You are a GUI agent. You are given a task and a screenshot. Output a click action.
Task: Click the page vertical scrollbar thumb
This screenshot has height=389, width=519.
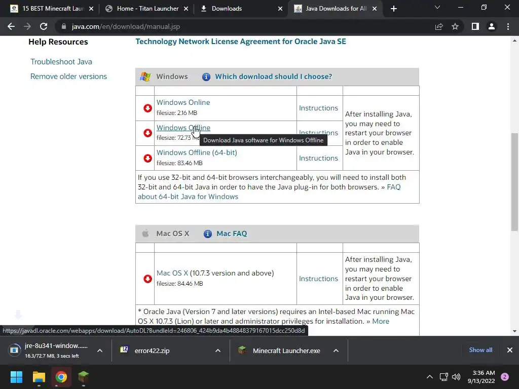coord(514,182)
